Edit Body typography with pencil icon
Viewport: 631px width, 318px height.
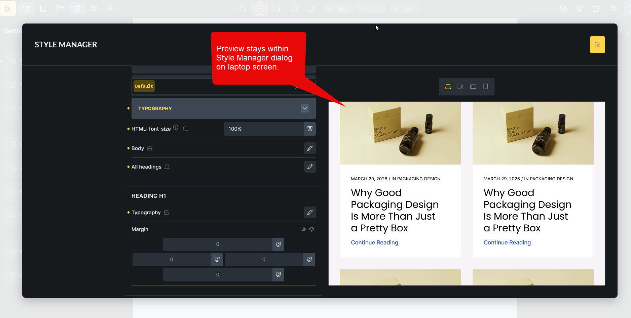pos(309,148)
